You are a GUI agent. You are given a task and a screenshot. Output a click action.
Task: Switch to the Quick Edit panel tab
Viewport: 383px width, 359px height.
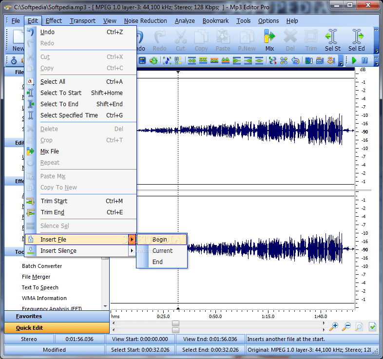coord(57,328)
